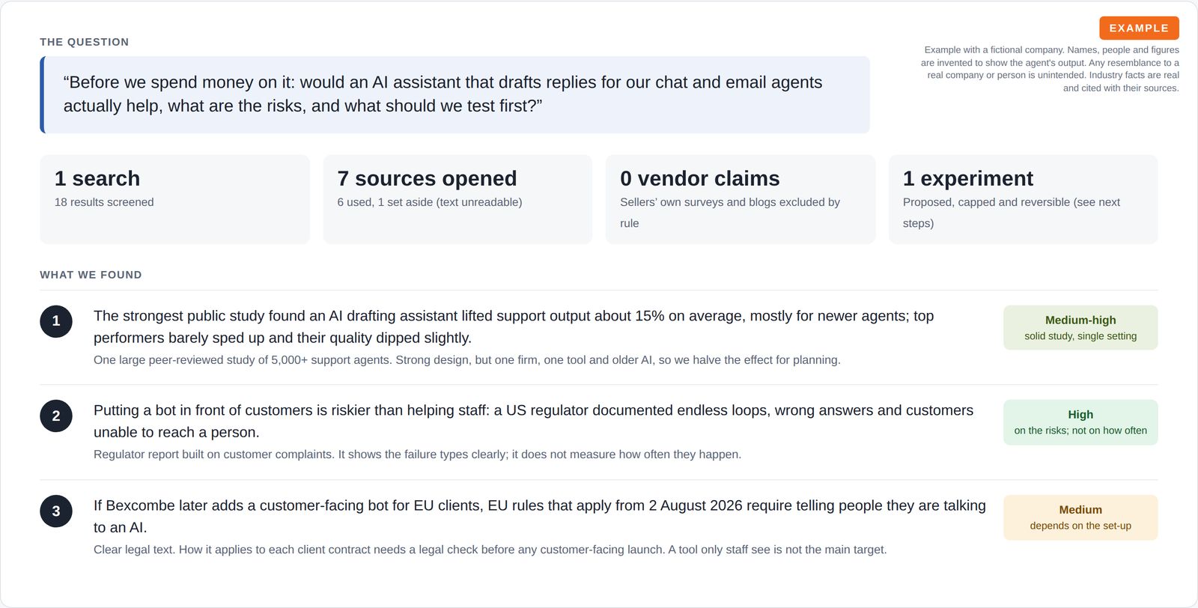Select the number 2 finding circle

56,416
